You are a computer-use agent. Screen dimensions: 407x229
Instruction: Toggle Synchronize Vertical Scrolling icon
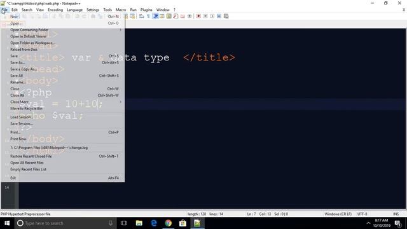126,16
